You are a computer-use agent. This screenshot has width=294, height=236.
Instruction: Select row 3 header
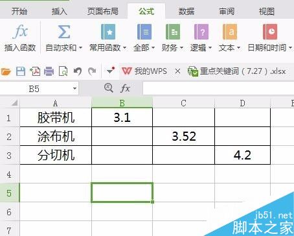tap(10, 155)
